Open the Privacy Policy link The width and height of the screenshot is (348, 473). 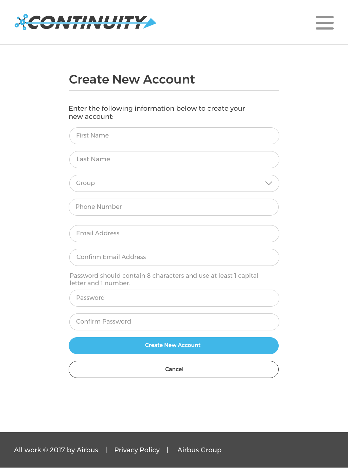pyautogui.click(x=137, y=450)
